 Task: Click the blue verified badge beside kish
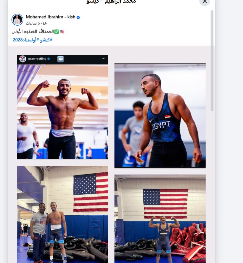tap(78, 17)
